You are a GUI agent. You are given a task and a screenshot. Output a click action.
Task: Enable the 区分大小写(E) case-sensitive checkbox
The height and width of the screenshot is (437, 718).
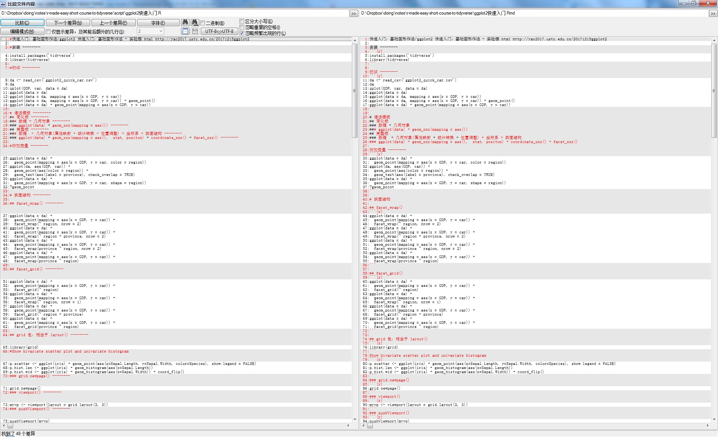[242, 21]
